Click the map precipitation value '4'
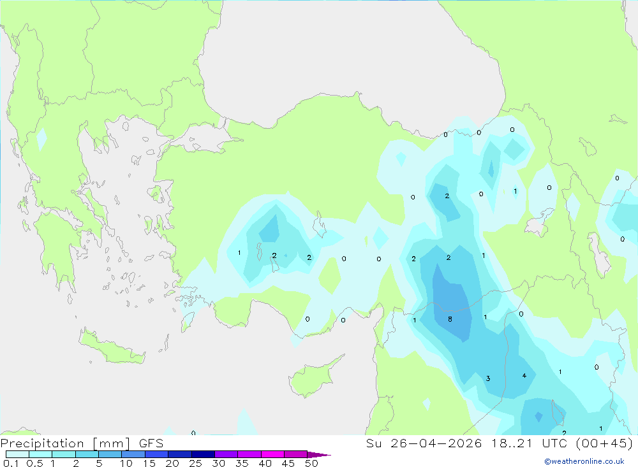 click(x=524, y=375)
